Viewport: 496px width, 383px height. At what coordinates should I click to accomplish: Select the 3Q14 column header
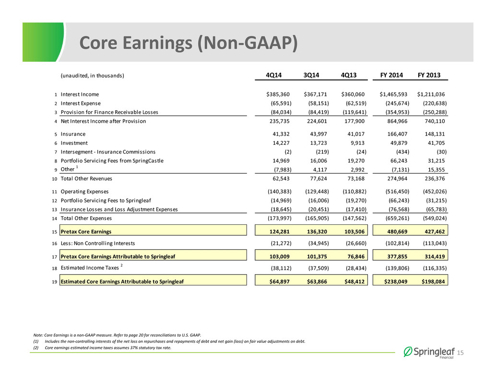click(311, 75)
